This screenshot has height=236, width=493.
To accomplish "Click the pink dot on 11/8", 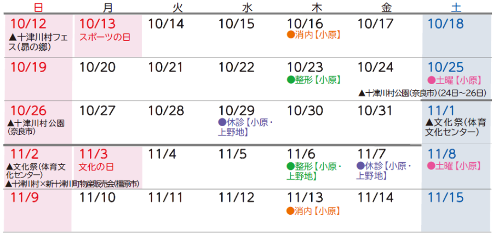I will (x=431, y=166).
